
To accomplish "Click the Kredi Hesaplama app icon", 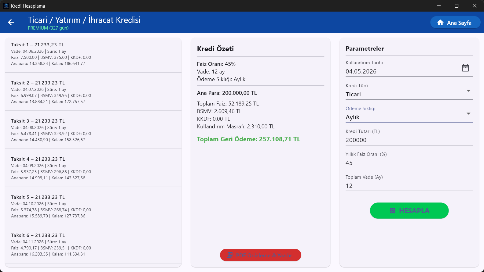I will click(x=6, y=6).
